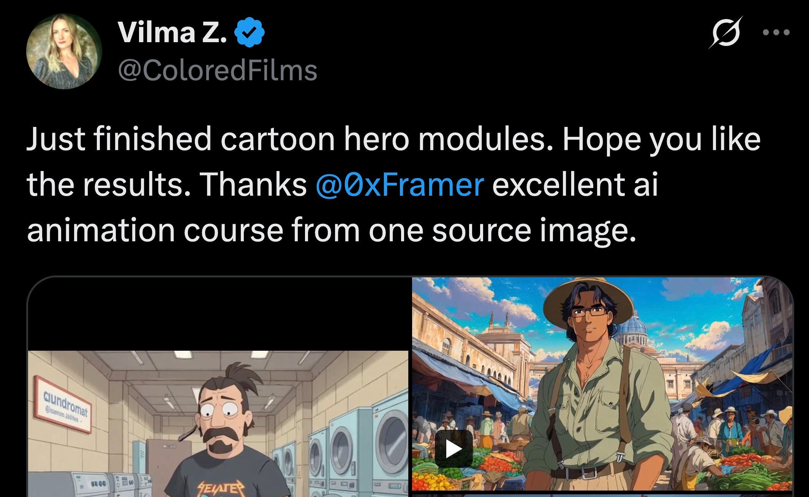
Task: Click the tweet text starting 'Just finished'
Action: (393, 139)
